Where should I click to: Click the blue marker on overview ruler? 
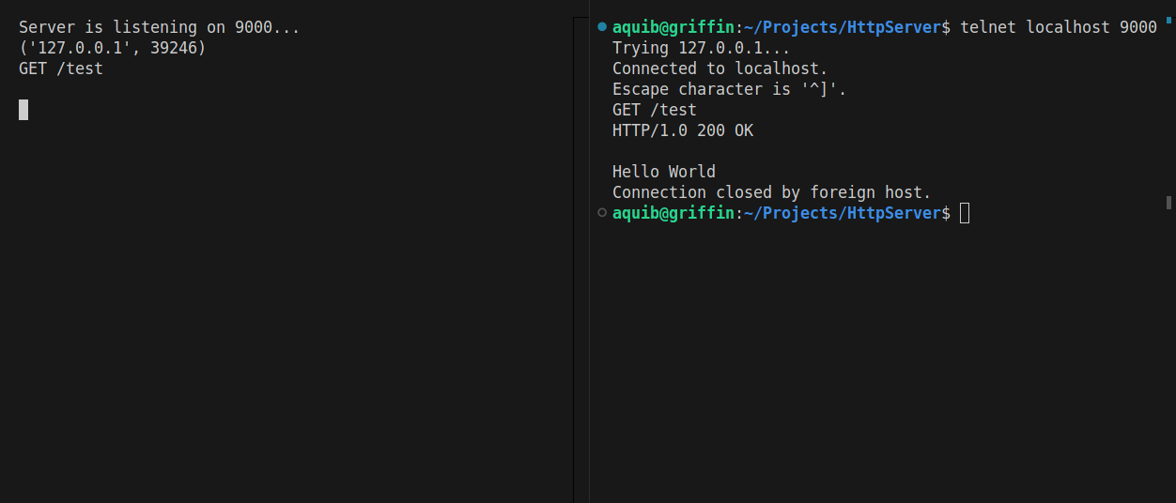1168,19
